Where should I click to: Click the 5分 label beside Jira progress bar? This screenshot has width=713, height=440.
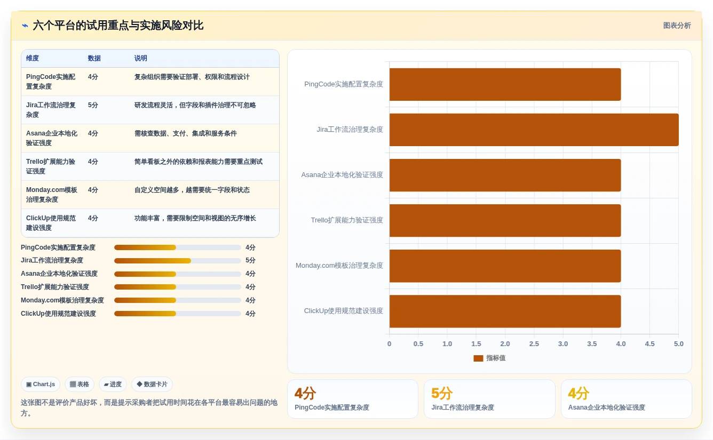250,261
